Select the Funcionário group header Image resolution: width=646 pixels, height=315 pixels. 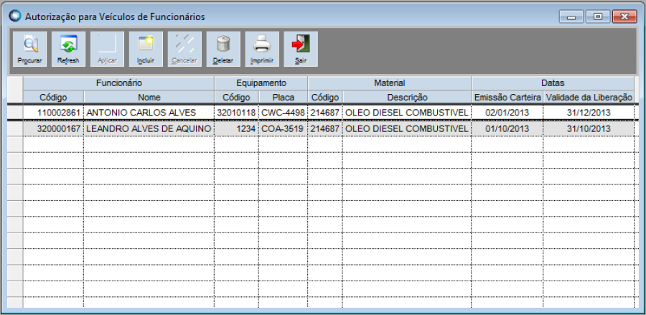point(118,83)
